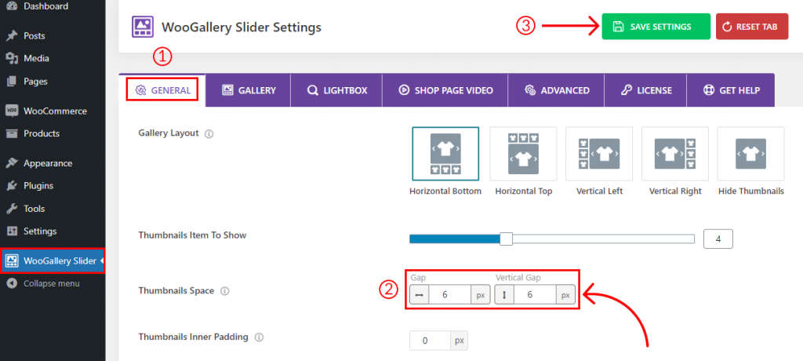Choose Vertical Left gallery layout
Screen dimensions: 803x361
[599, 154]
